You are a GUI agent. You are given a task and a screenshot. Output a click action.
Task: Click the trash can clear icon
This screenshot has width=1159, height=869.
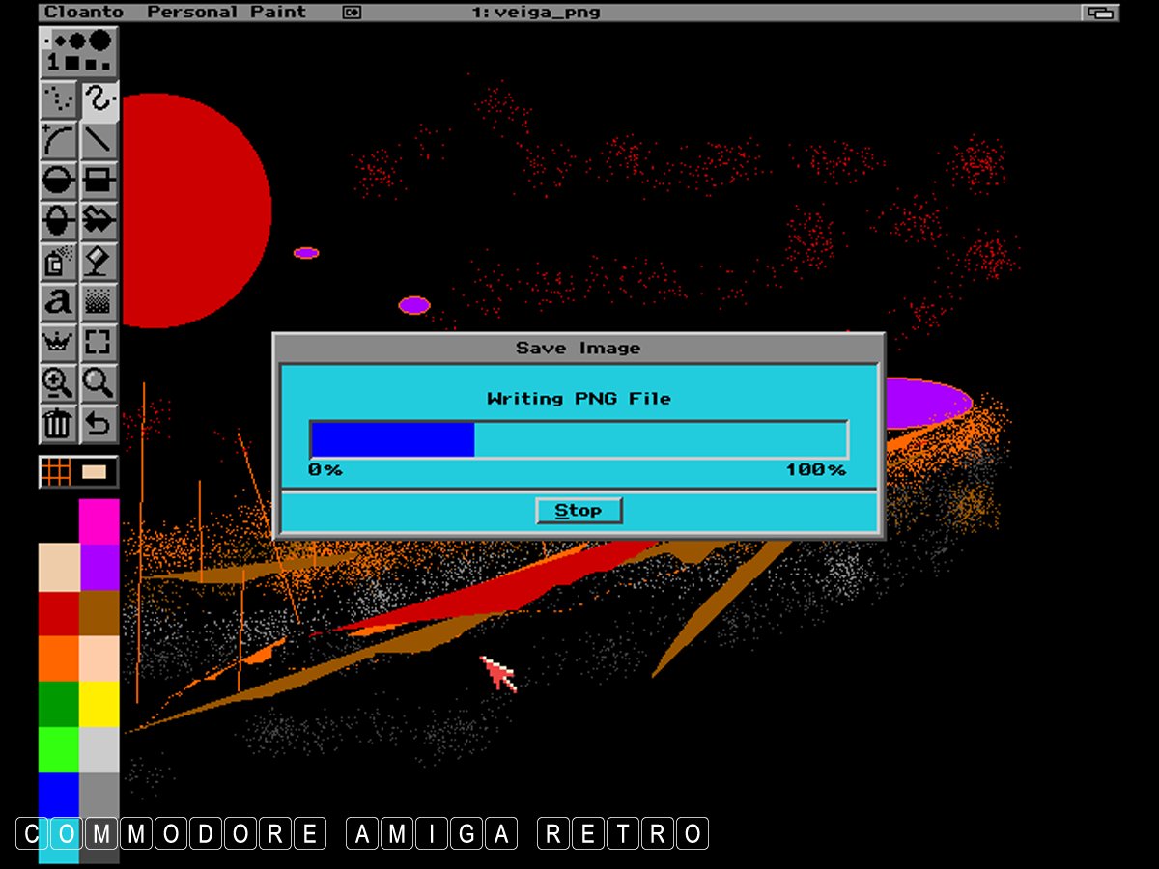click(59, 423)
